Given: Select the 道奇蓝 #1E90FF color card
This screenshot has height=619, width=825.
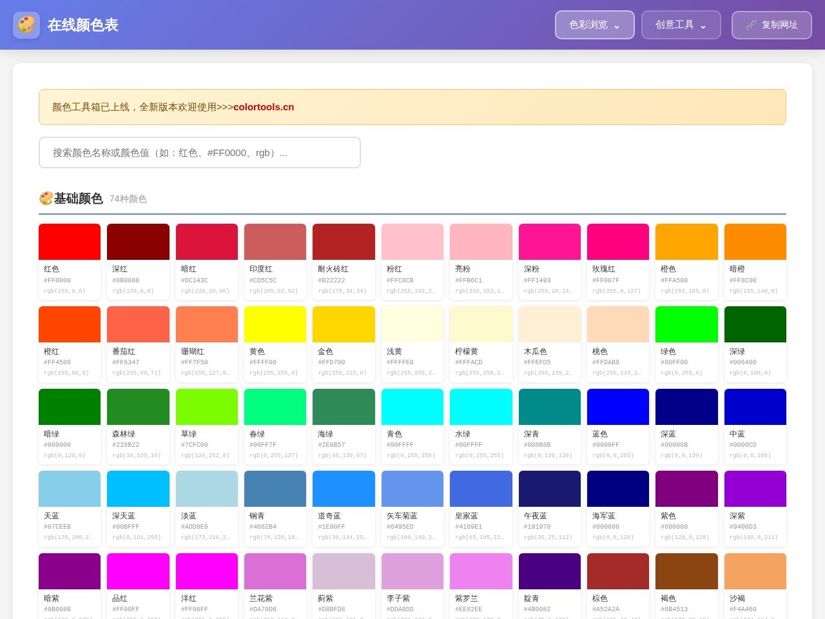Looking at the screenshot, I should (x=344, y=509).
